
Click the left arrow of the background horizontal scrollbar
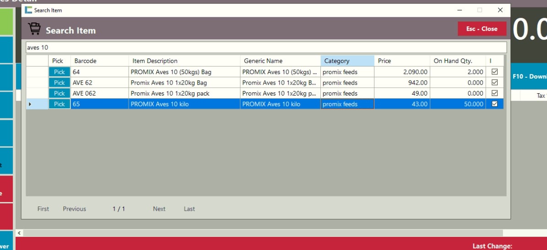coord(19,233)
